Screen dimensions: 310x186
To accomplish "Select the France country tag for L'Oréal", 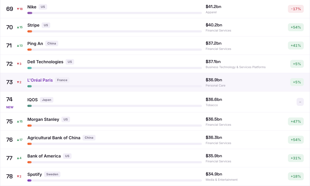I will point(62,80).
